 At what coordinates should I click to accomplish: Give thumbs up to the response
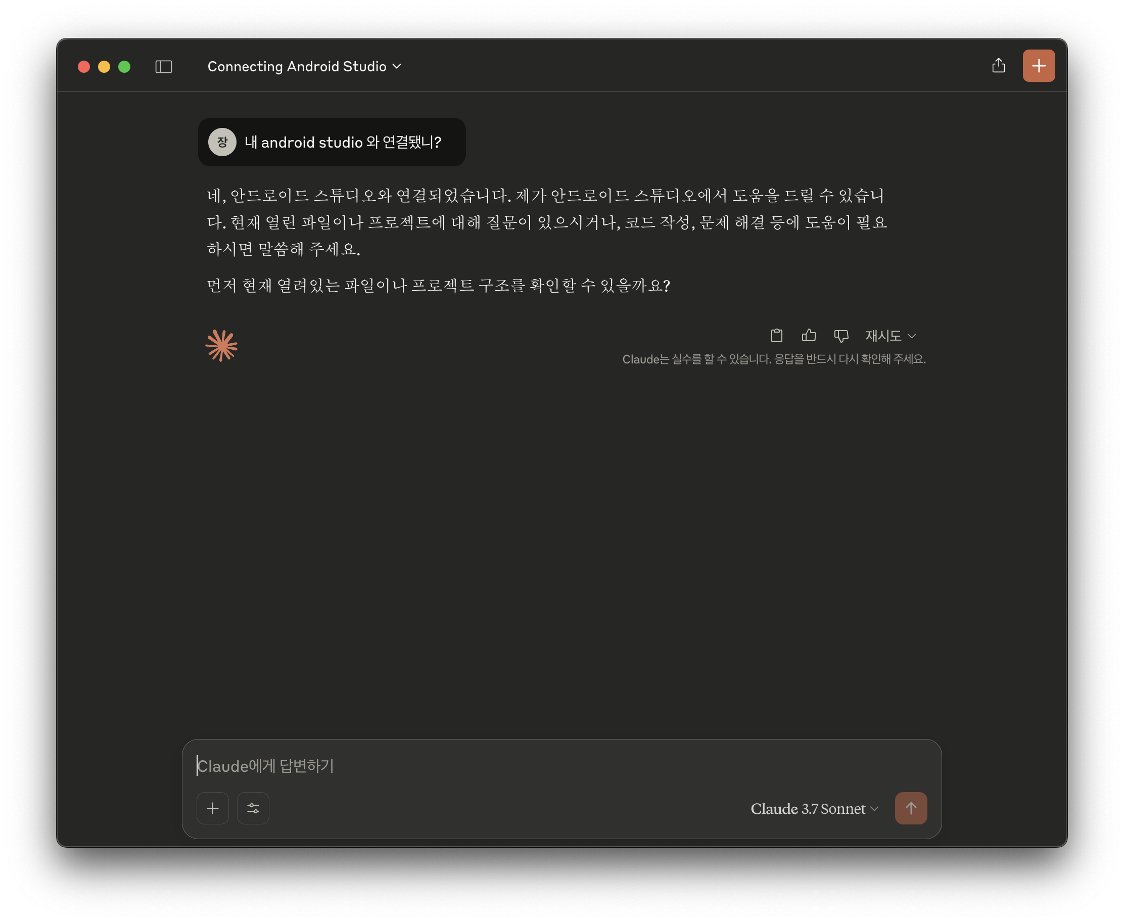[809, 335]
